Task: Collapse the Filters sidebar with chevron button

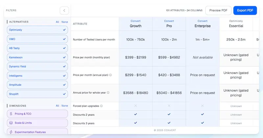Action: click(x=64, y=10)
